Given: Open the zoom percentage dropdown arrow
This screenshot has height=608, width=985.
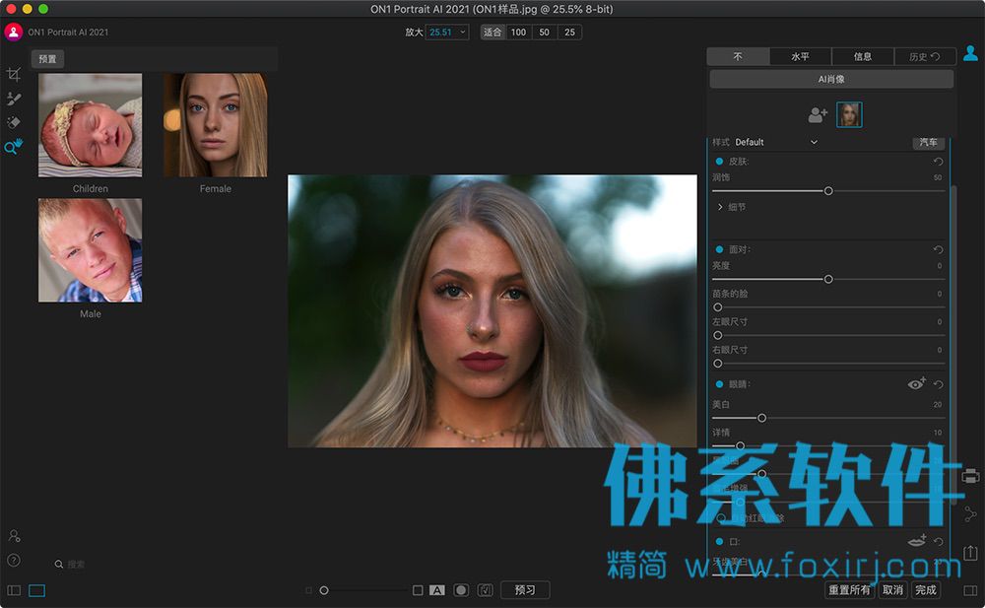Looking at the screenshot, I should (x=463, y=33).
